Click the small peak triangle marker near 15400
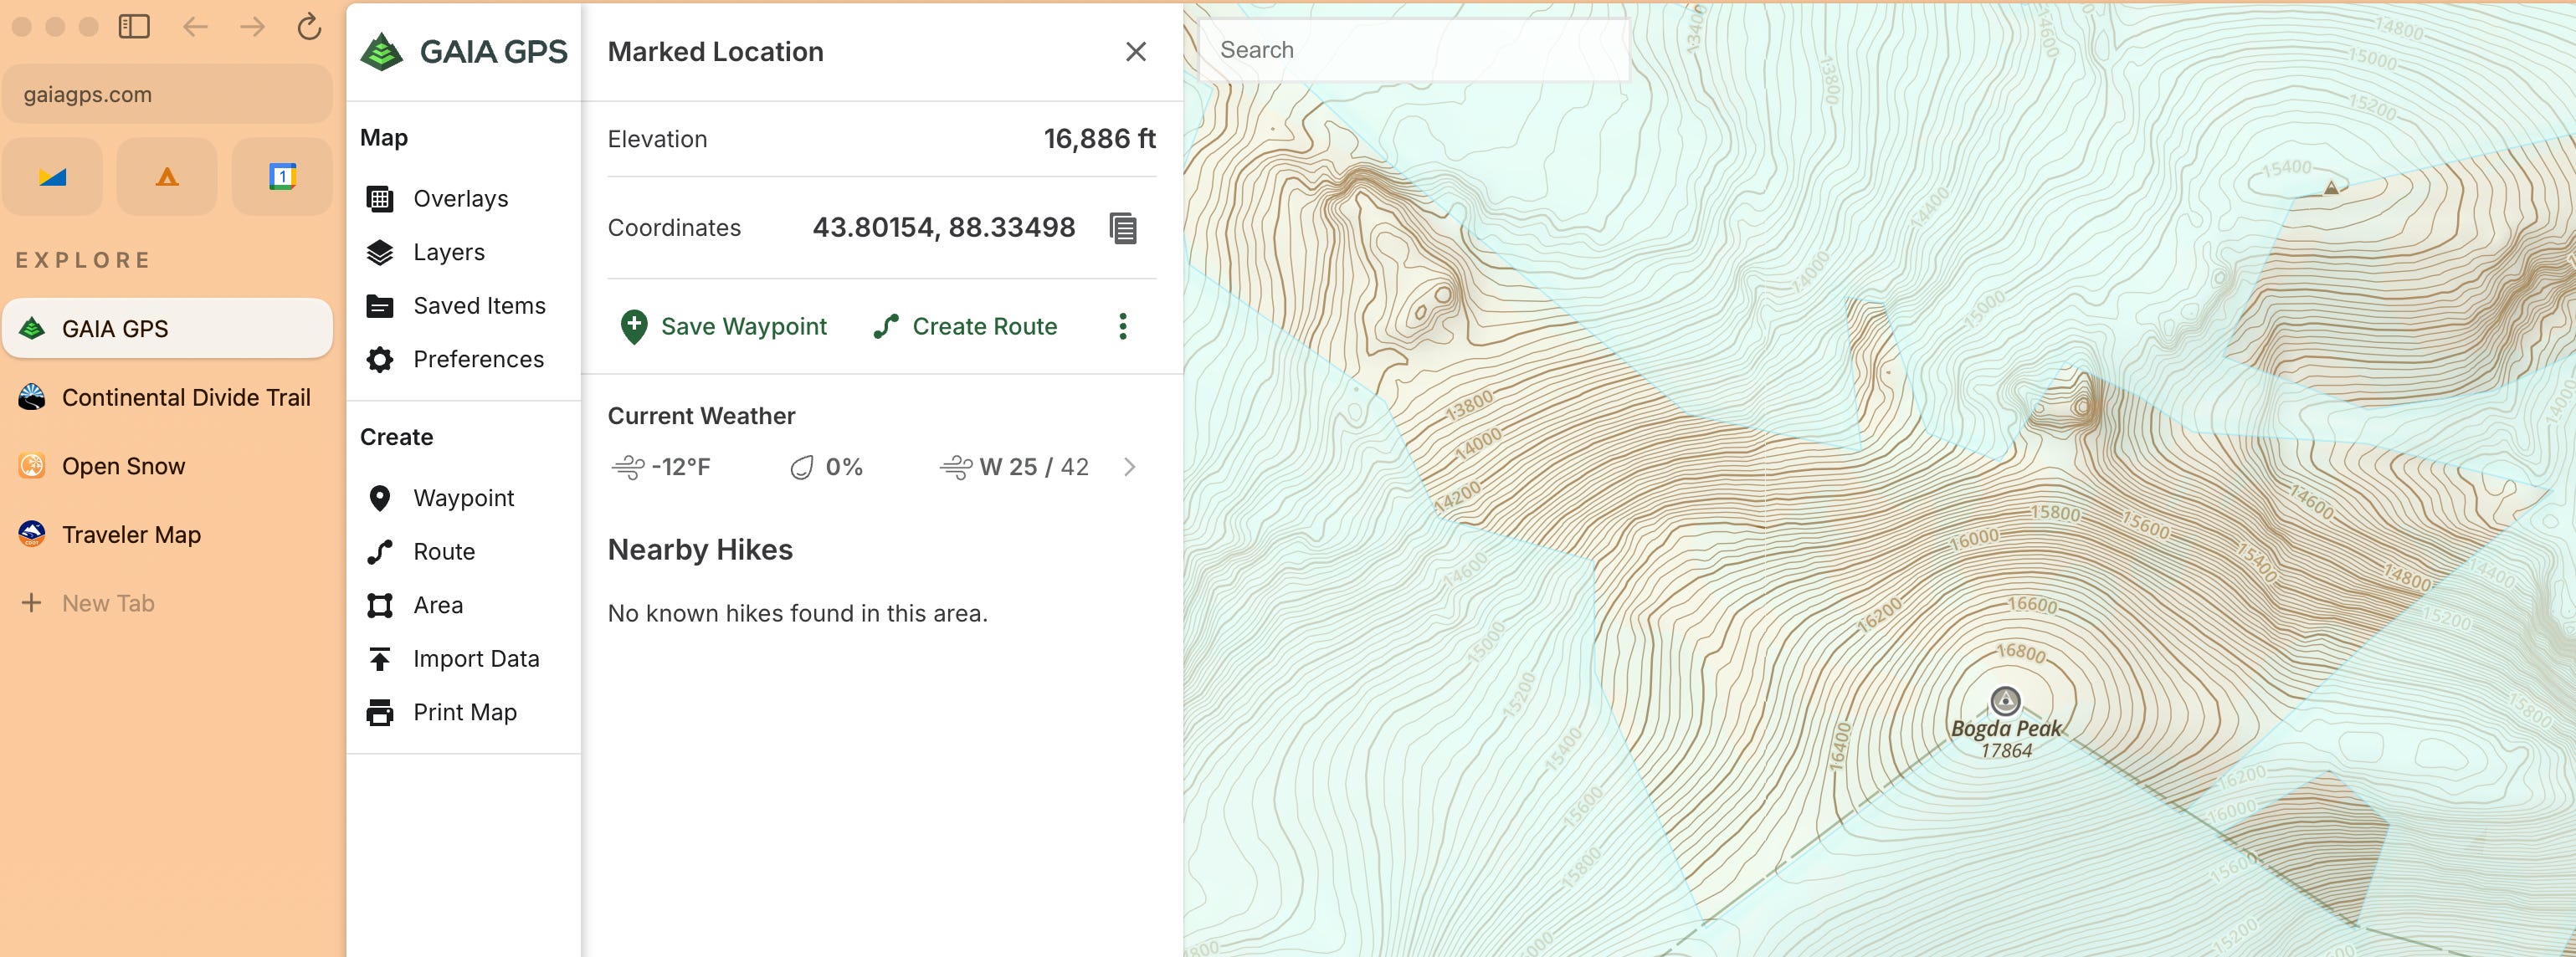The image size is (2576, 957). pyautogui.click(x=2331, y=187)
